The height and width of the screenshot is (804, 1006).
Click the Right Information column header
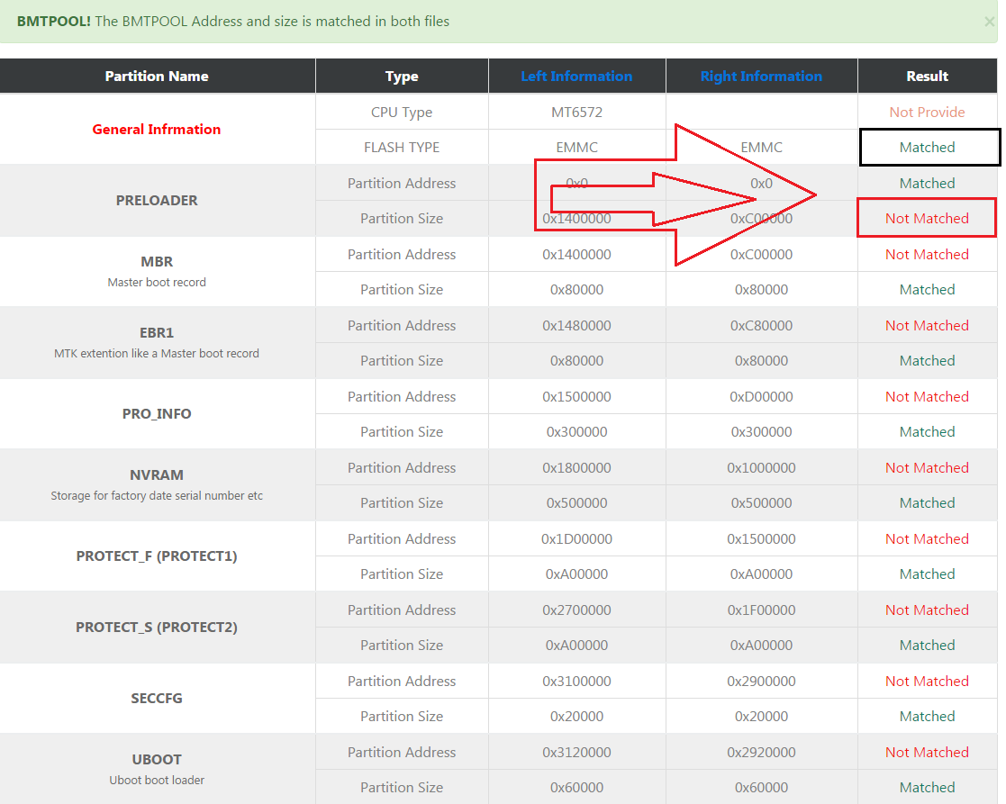point(761,77)
